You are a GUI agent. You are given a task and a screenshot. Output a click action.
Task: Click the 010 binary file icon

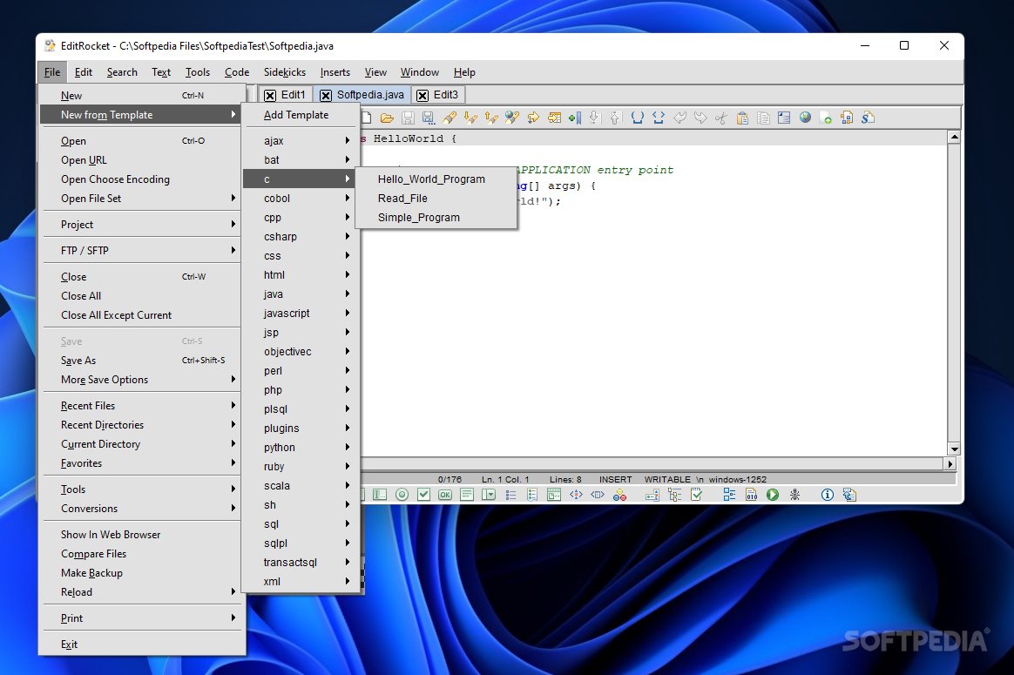point(751,495)
